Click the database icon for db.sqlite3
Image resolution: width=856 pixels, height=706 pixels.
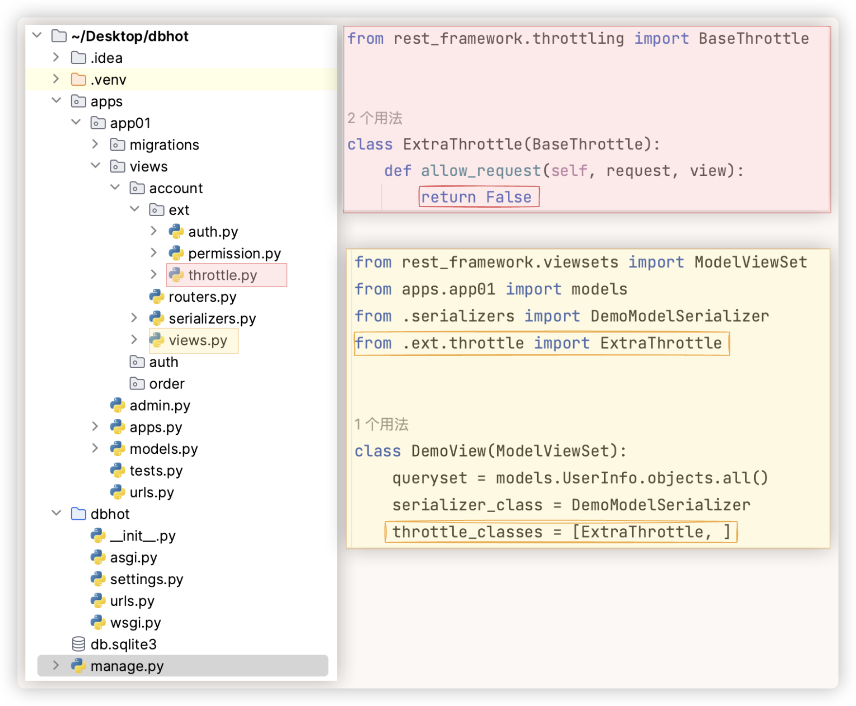[78, 644]
